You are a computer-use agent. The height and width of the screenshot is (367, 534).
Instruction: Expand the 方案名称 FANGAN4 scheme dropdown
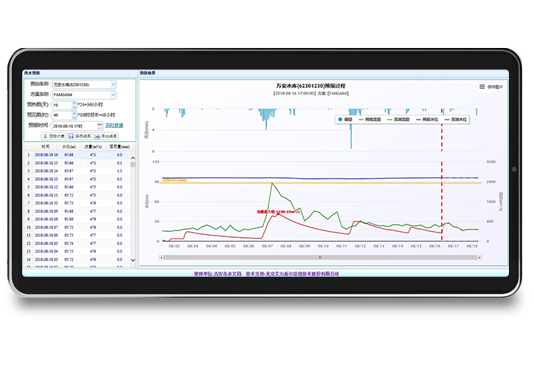pos(113,95)
